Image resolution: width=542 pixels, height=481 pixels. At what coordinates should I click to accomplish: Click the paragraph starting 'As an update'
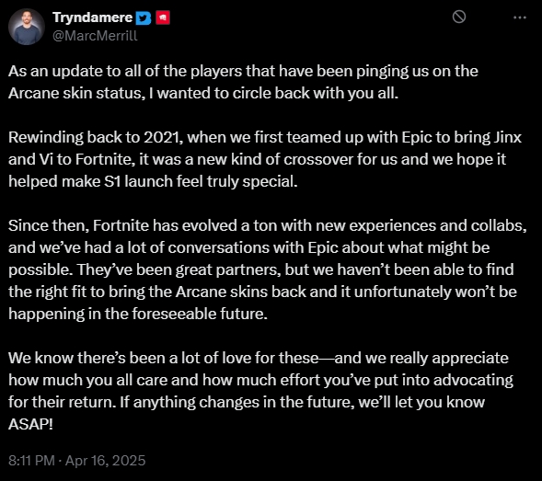[x=243, y=82]
